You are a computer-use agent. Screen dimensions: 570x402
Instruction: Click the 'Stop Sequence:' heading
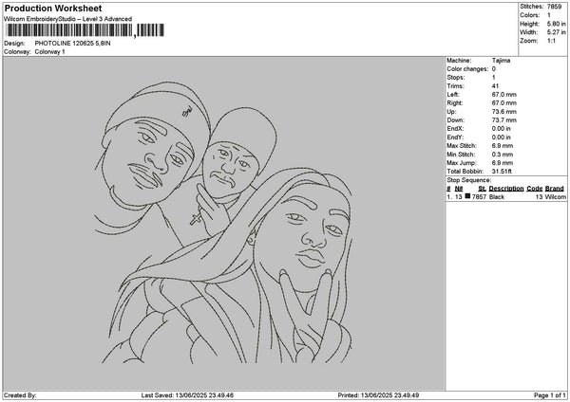click(469, 180)
